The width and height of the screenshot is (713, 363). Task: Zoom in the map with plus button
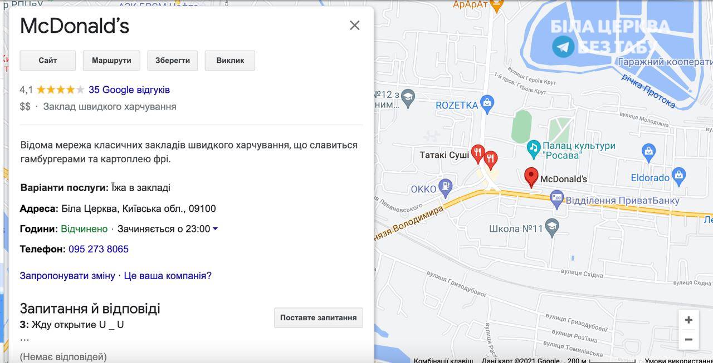click(x=688, y=320)
